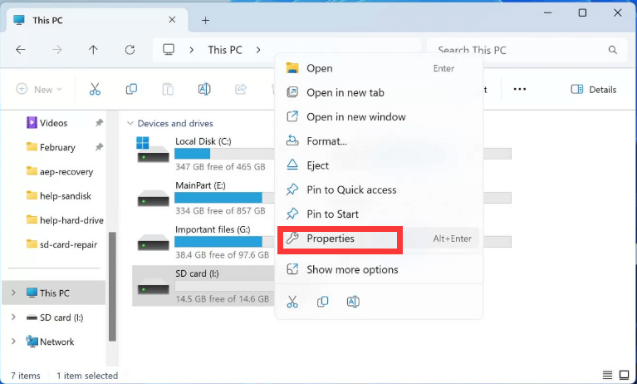This screenshot has width=637, height=384.
Task: Click the Paste icon in the toolbar
Action: pyautogui.click(x=168, y=89)
